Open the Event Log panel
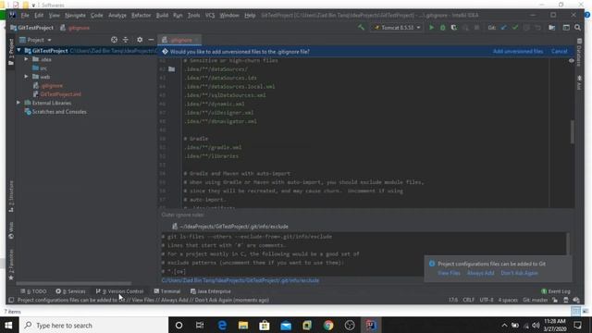This screenshot has width=592, height=333. 556,291
